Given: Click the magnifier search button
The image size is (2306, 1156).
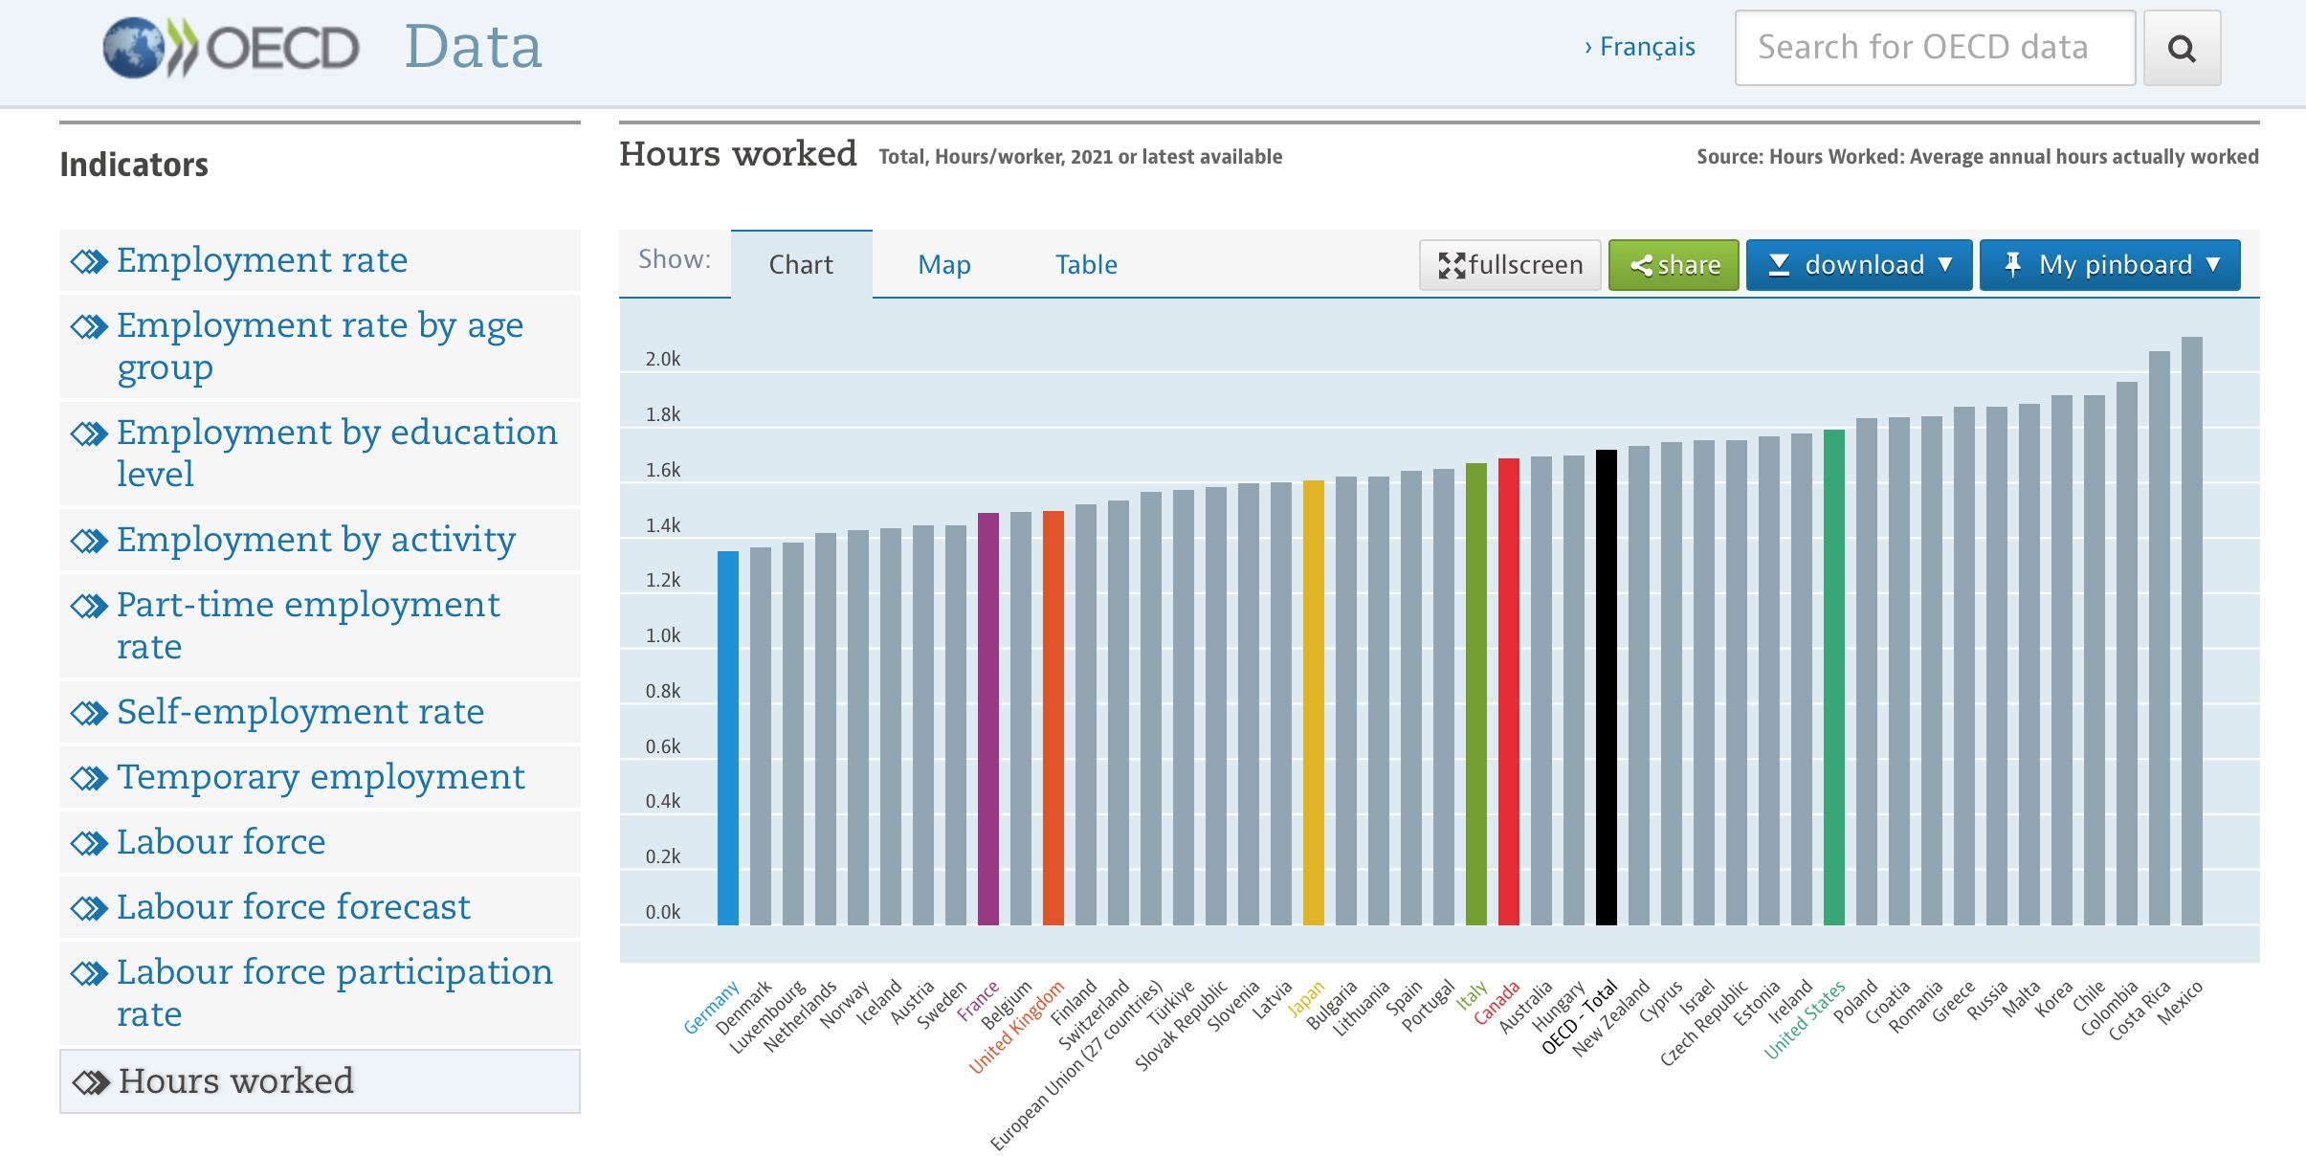Looking at the screenshot, I should 2182,48.
